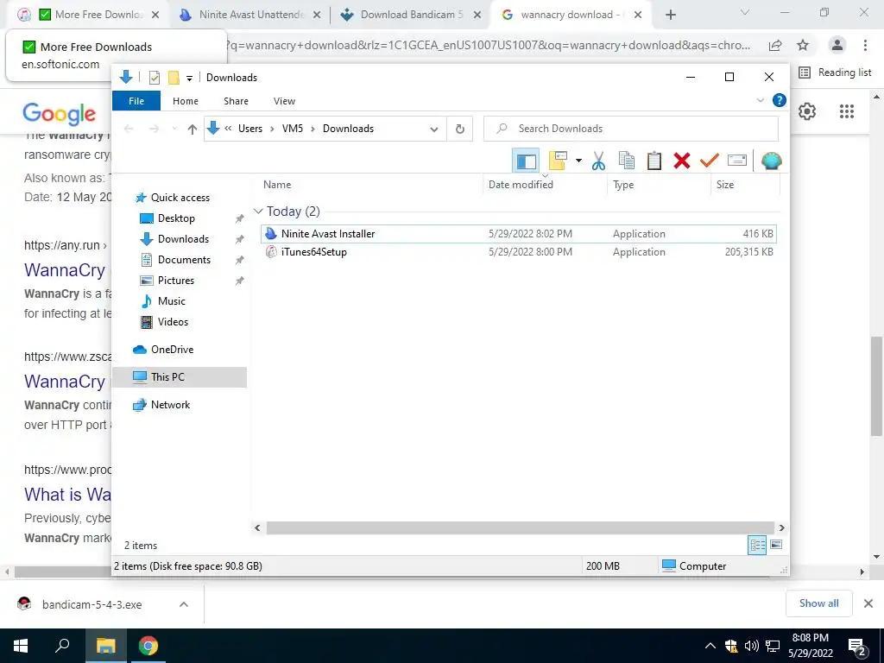Screen dimensions: 884x663
Task: Select OneDrive in navigation pane
Action: (x=172, y=350)
